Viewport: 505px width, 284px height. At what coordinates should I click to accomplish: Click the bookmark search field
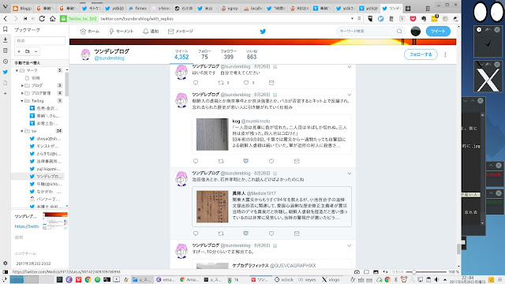click(x=40, y=40)
